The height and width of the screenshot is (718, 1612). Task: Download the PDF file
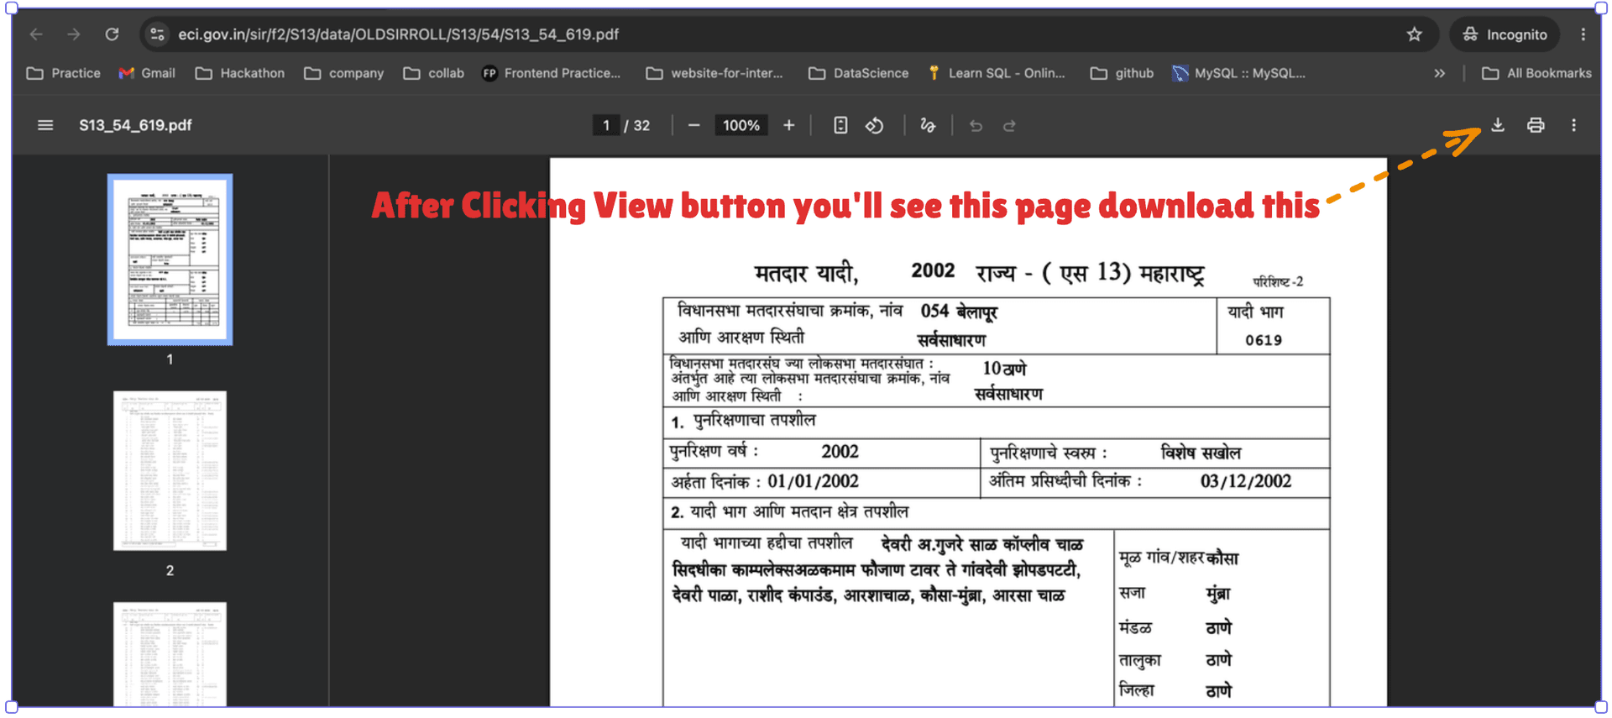[1498, 125]
